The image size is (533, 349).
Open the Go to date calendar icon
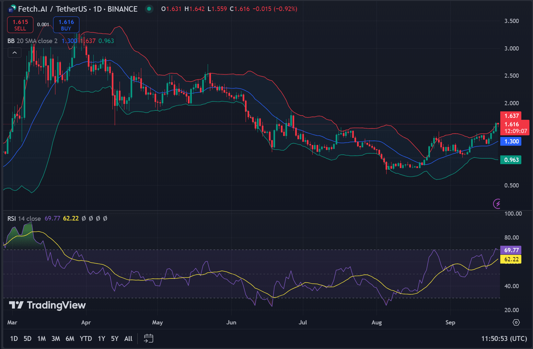pos(149,338)
